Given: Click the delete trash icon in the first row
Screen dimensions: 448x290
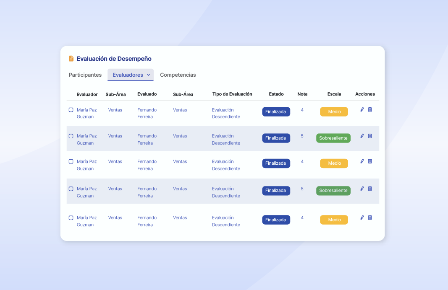Looking at the screenshot, I should pyautogui.click(x=370, y=109).
